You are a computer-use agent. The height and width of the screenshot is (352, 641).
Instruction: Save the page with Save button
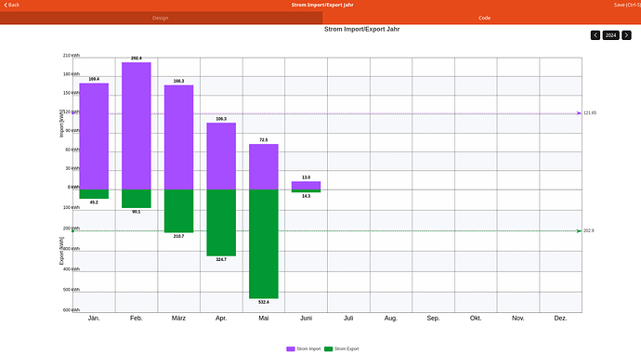tap(627, 5)
